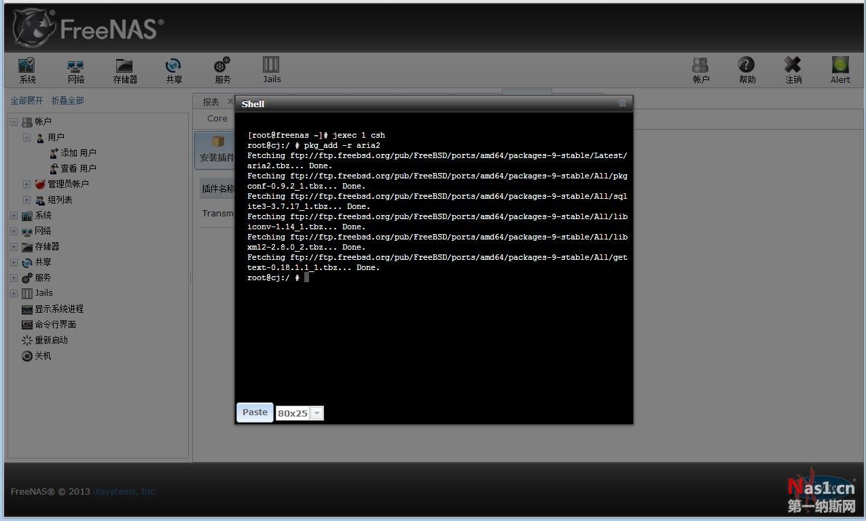Click the 共享 tree node icon
Image resolution: width=866 pixels, height=521 pixels.
pos(27,263)
